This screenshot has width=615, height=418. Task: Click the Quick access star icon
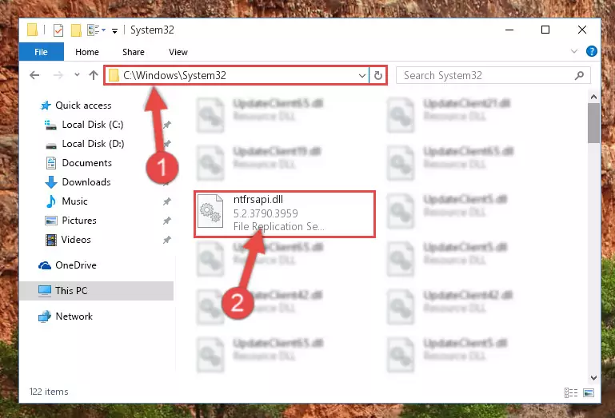click(46, 105)
